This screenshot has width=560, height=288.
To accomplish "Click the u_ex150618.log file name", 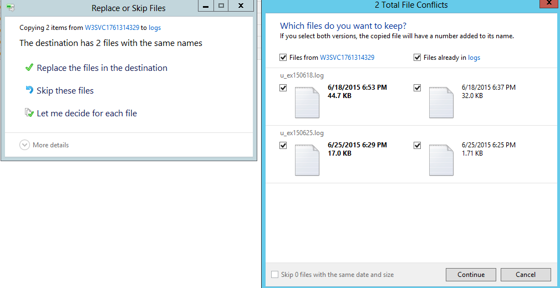I will pyautogui.click(x=302, y=75).
